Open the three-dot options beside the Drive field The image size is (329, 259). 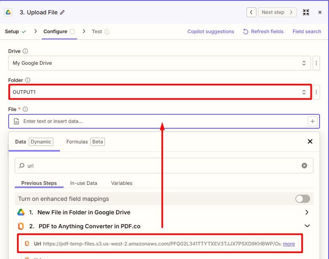pos(316,63)
